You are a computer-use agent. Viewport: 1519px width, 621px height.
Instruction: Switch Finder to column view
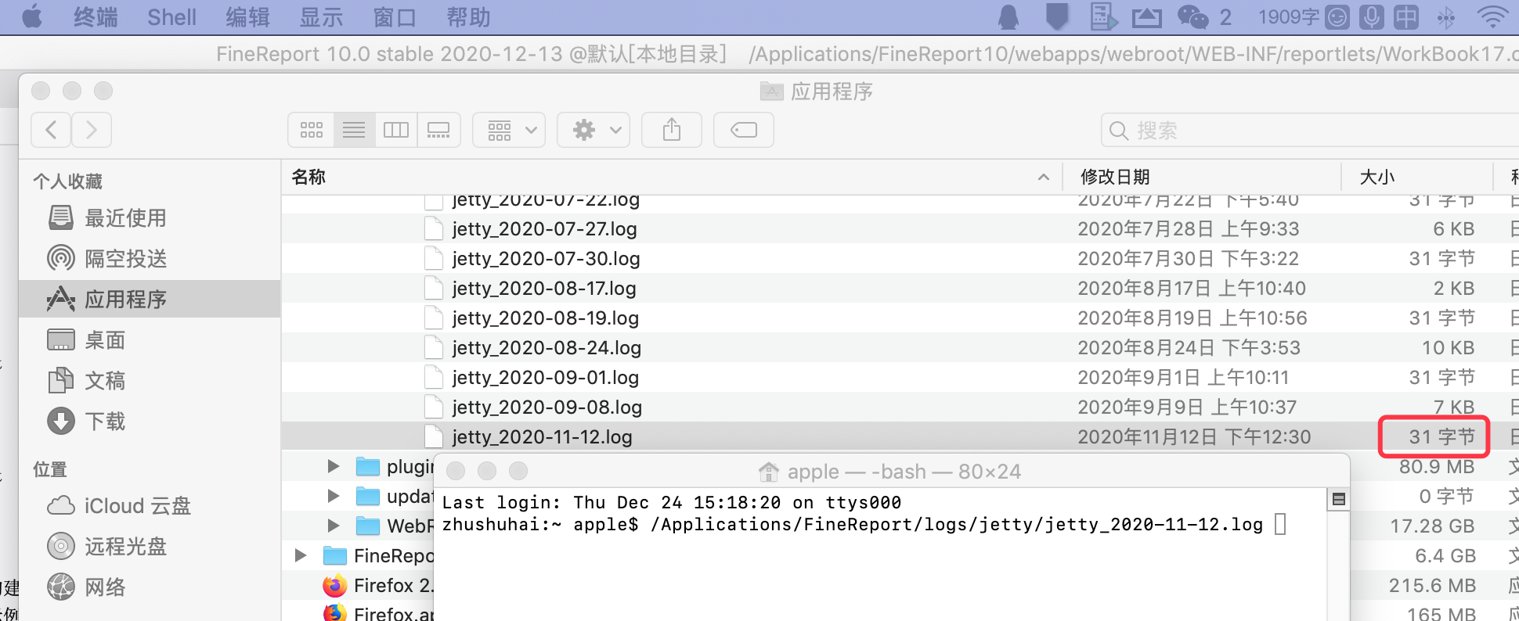pyautogui.click(x=396, y=130)
